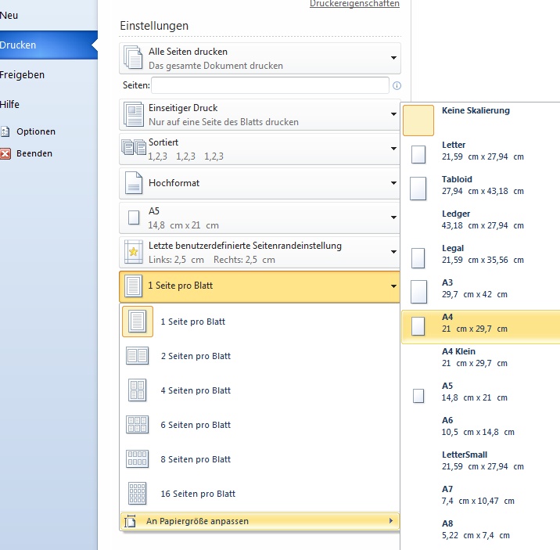
Task: Expand the Hochformat orientation dropdown arrow
Action: (x=393, y=183)
